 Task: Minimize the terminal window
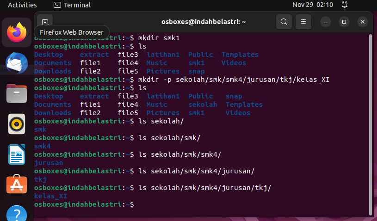click(326, 22)
